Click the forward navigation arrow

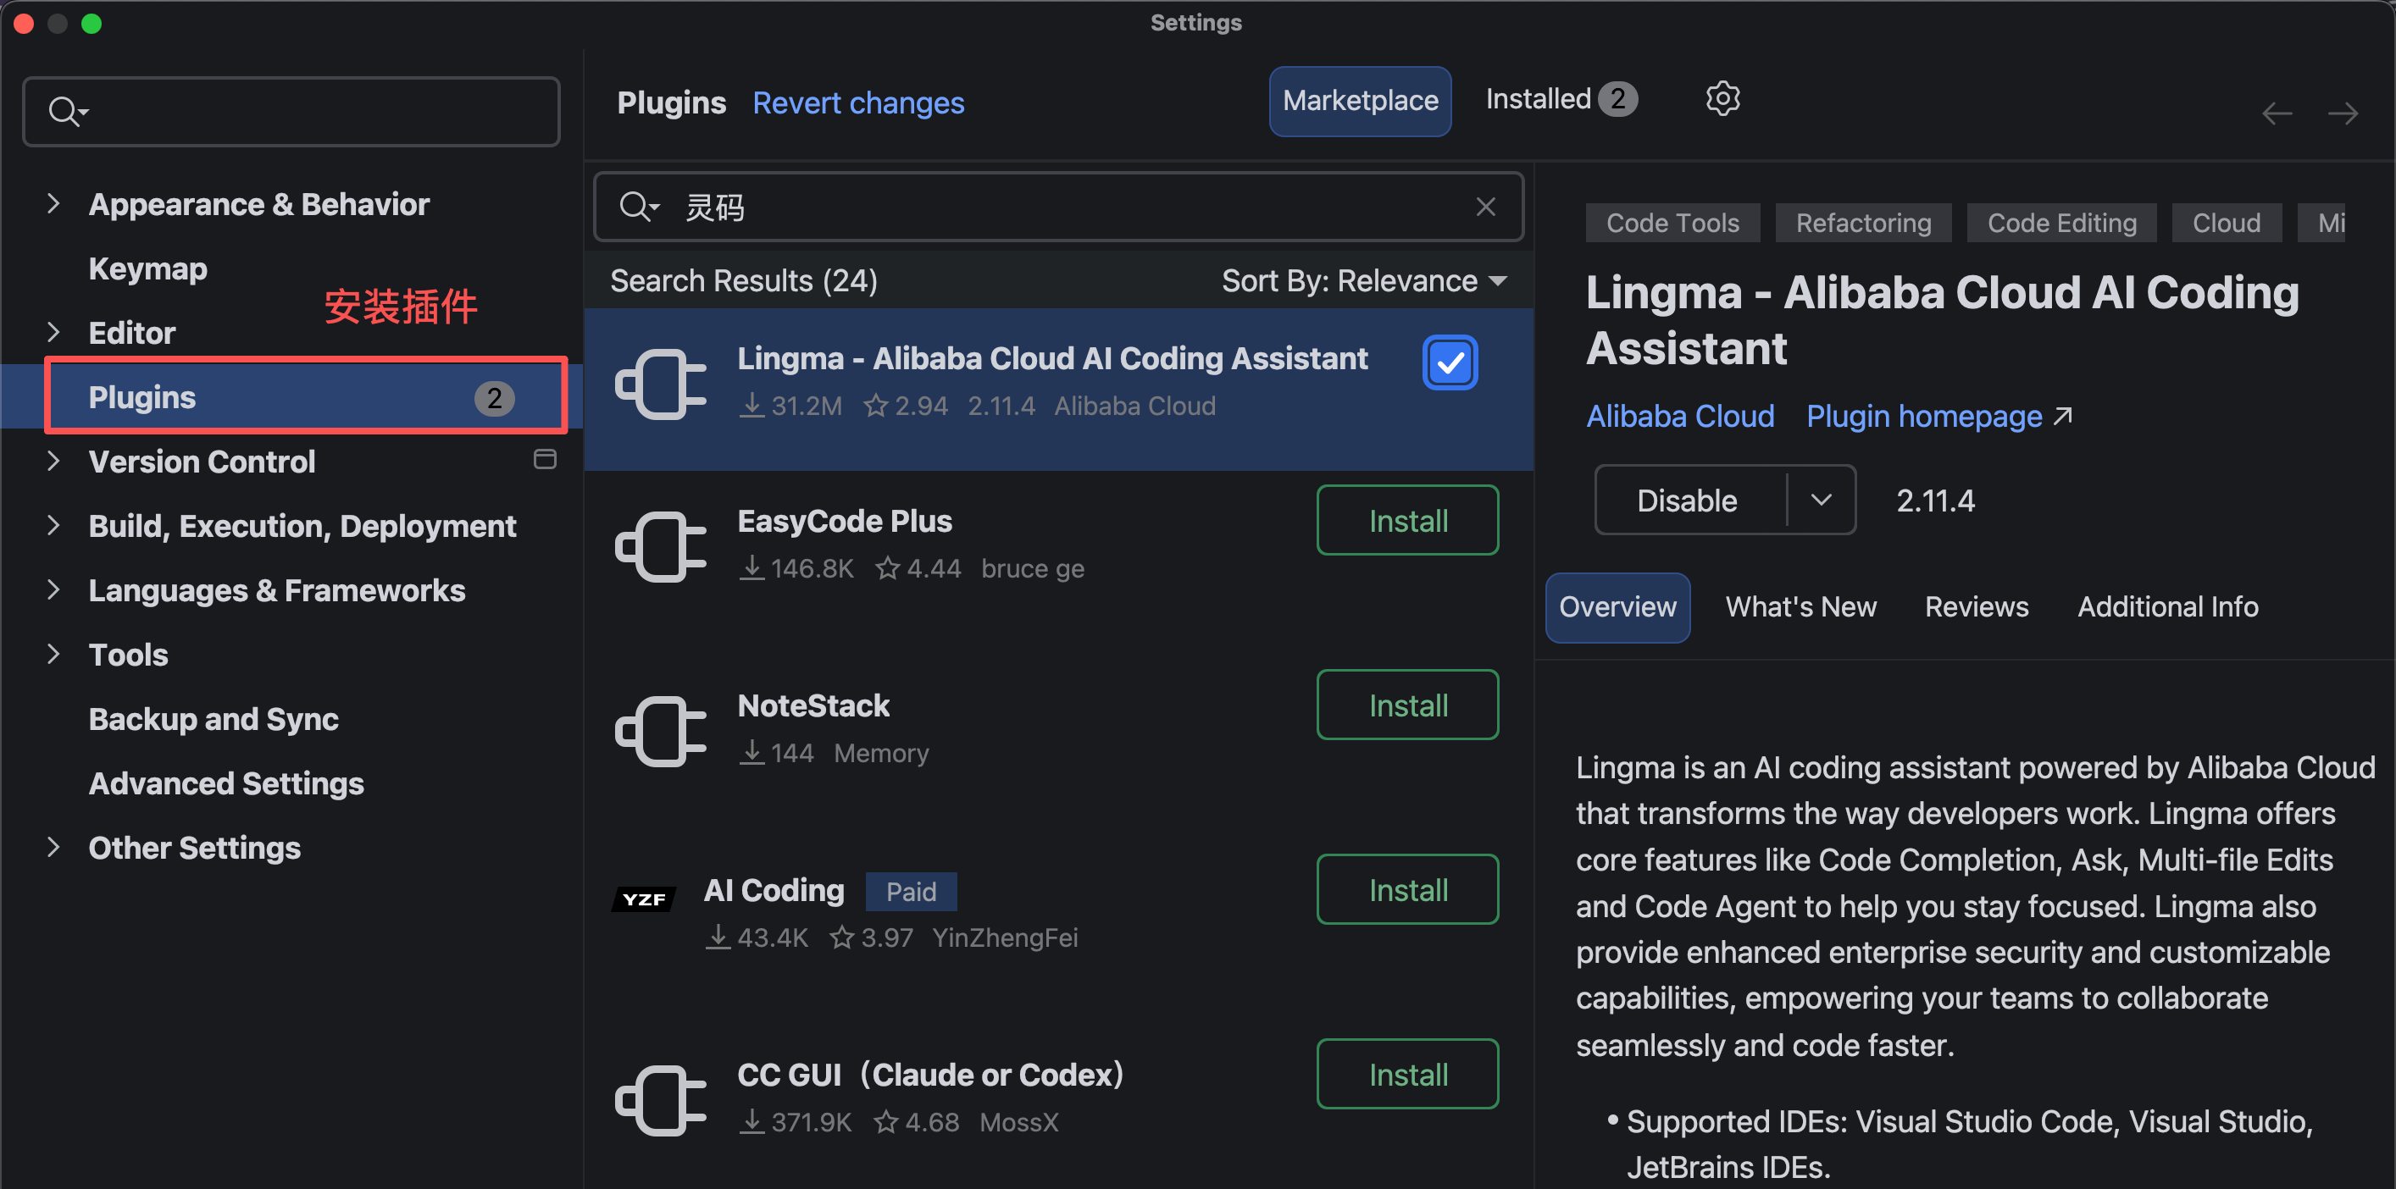point(2342,114)
